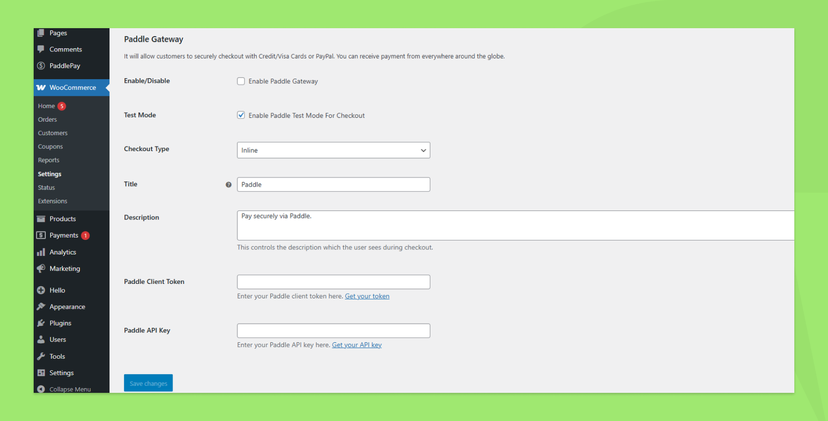
Task: Click the Marketing megaphone icon
Action: [x=41, y=268]
